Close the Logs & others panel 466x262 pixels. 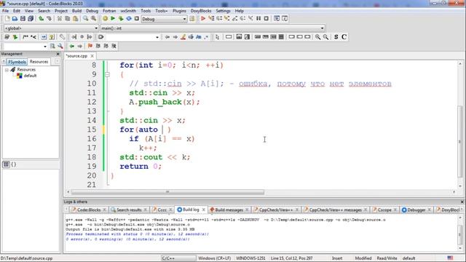(462, 202)
